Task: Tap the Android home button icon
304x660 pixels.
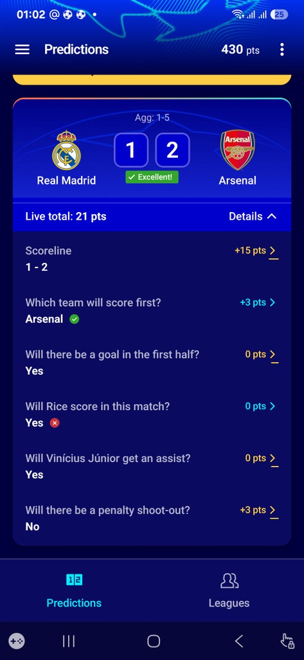Action: pos(154,641)
